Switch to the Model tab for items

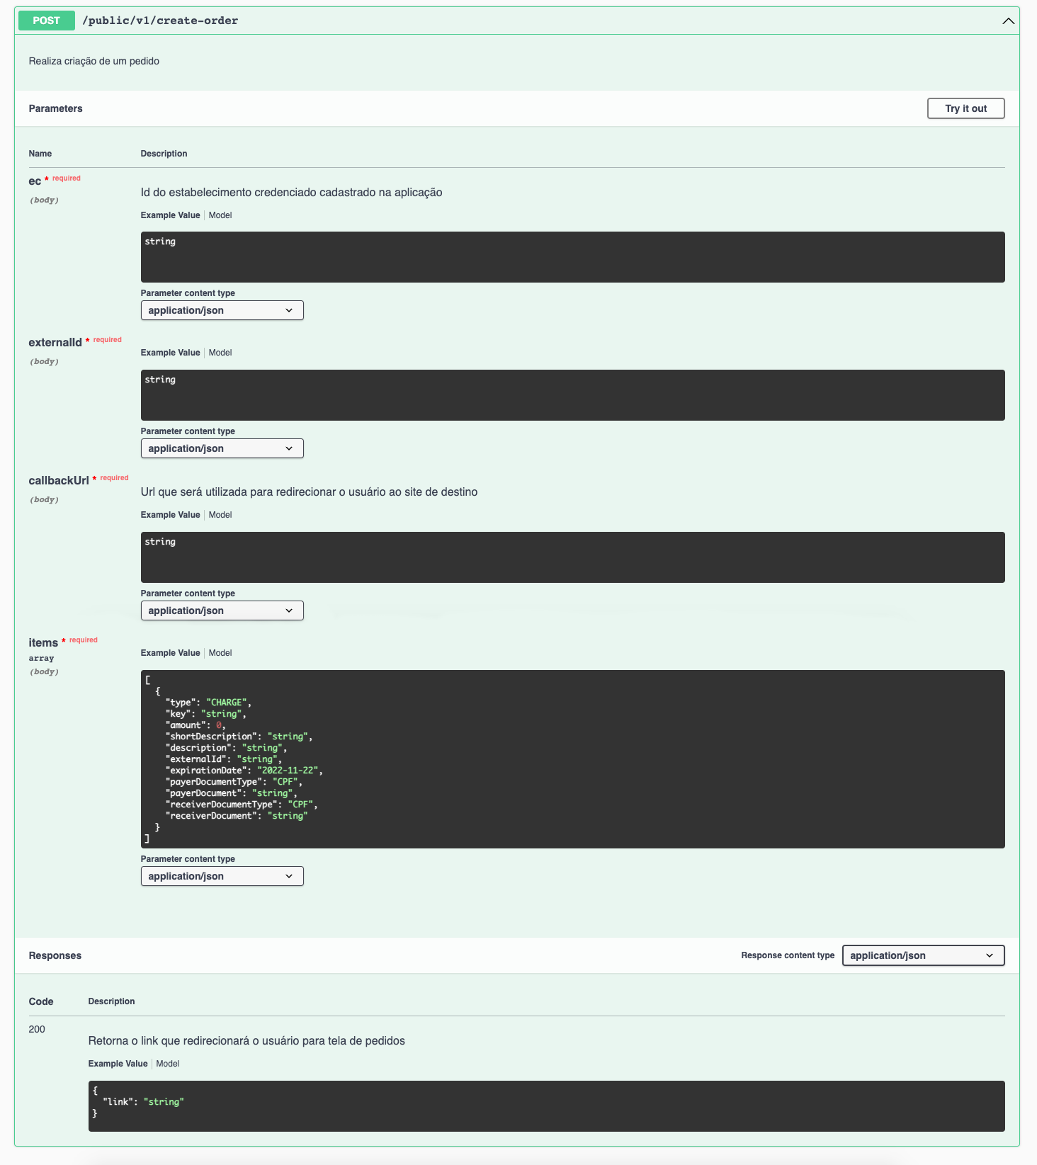(220, 653)
